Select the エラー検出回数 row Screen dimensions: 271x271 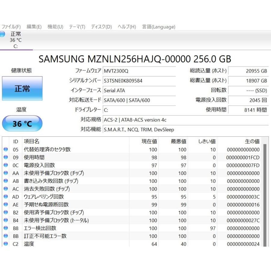click(132, 228)
